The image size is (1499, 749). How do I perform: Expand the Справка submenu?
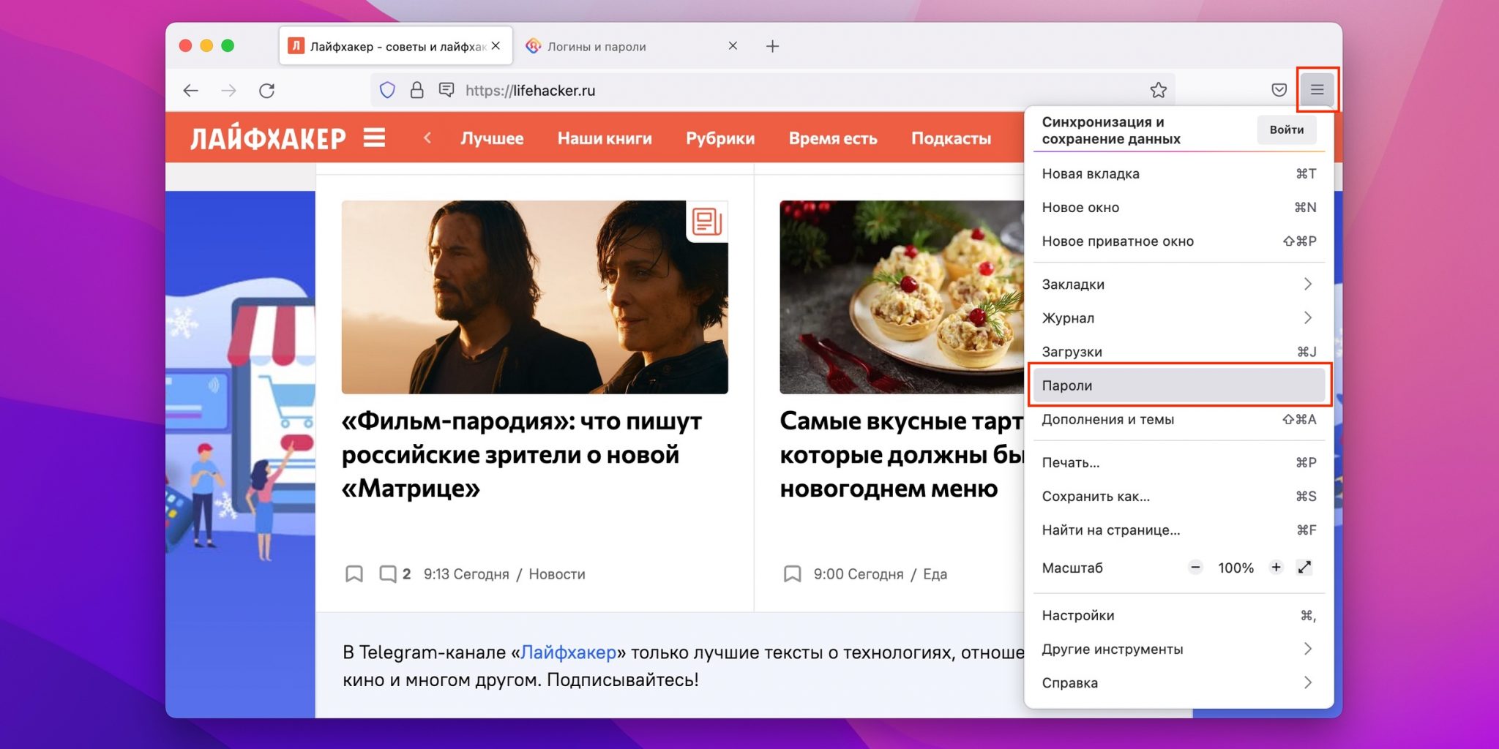[1178, 682]
